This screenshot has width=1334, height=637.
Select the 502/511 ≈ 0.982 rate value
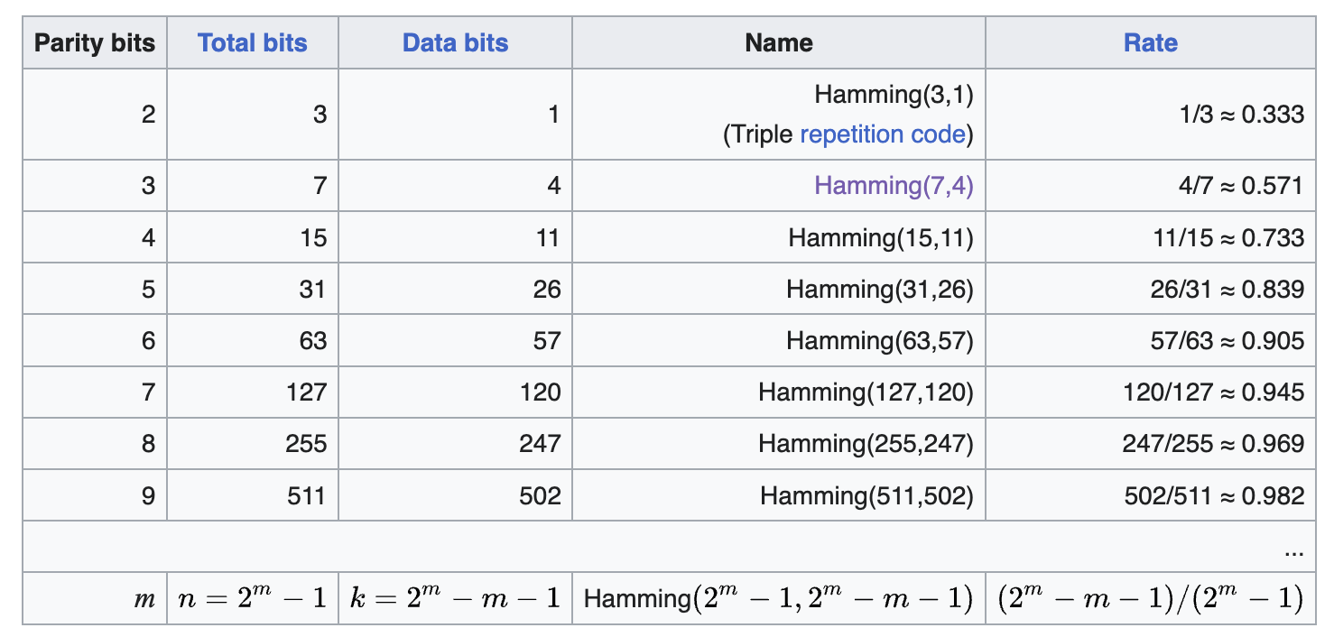coord(1213,495)
